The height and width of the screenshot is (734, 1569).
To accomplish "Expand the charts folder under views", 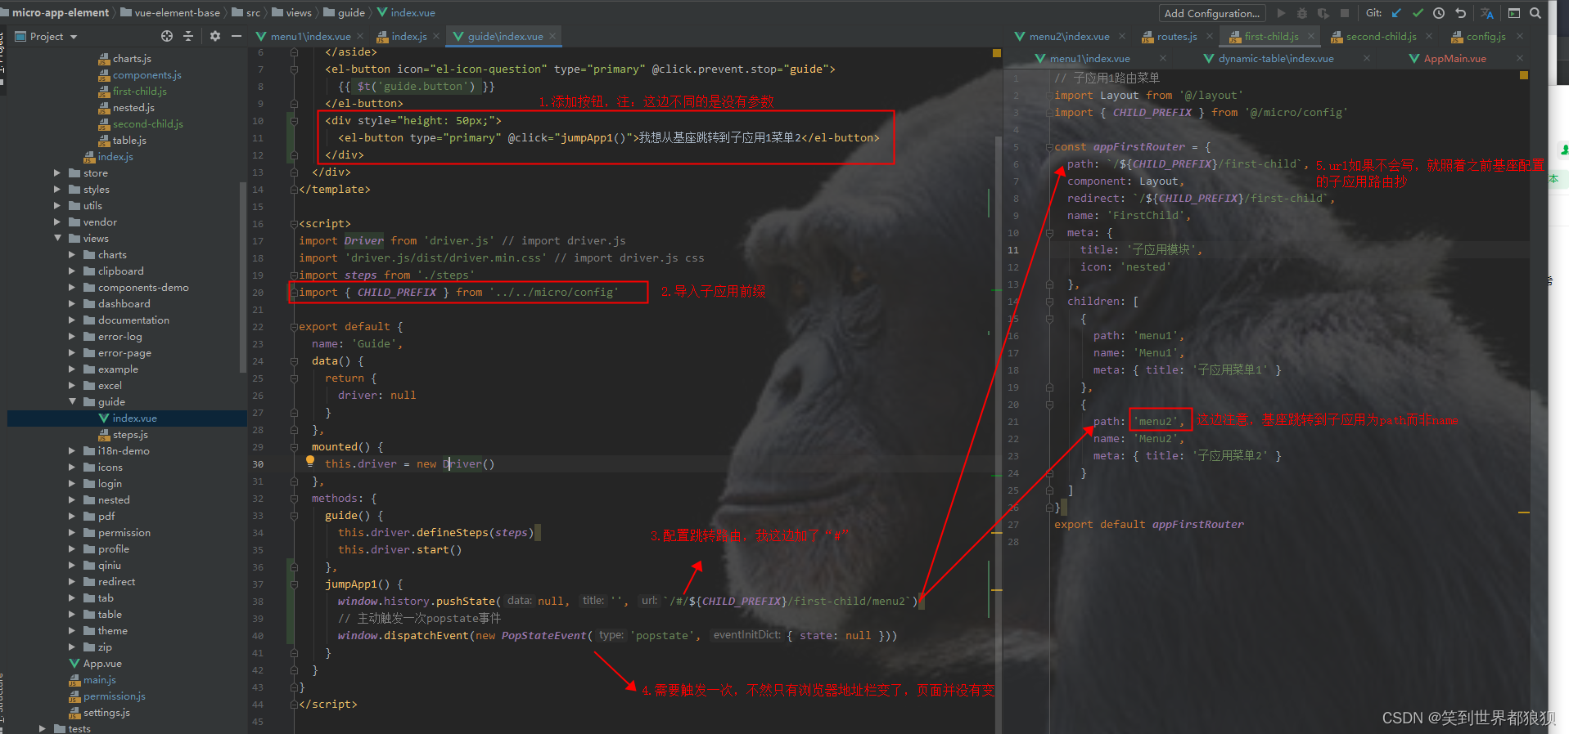I will tap(72, 255).
